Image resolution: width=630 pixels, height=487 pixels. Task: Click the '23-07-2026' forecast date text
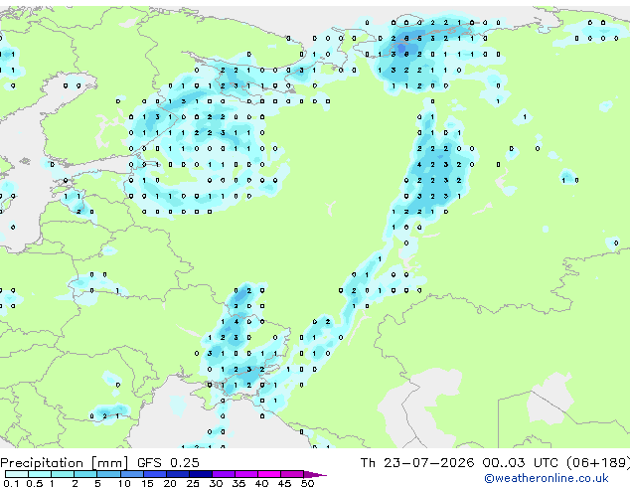[428, 463]
